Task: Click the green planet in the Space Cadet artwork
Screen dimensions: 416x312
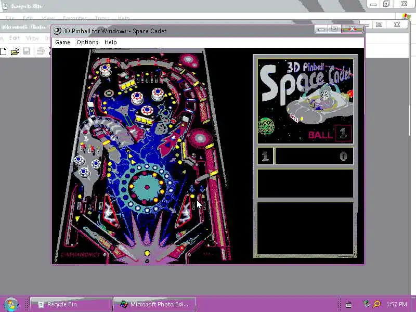Action: pos(266,126)
